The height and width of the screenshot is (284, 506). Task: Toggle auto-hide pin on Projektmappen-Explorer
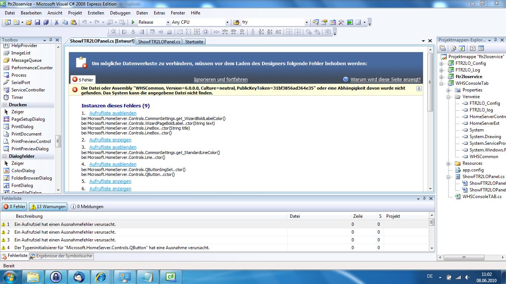(x=495, y=40)
